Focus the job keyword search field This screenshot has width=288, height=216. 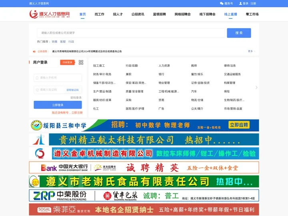point(131,33)
